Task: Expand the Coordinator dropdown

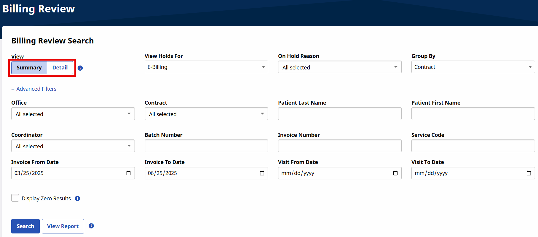Action: 73,146
